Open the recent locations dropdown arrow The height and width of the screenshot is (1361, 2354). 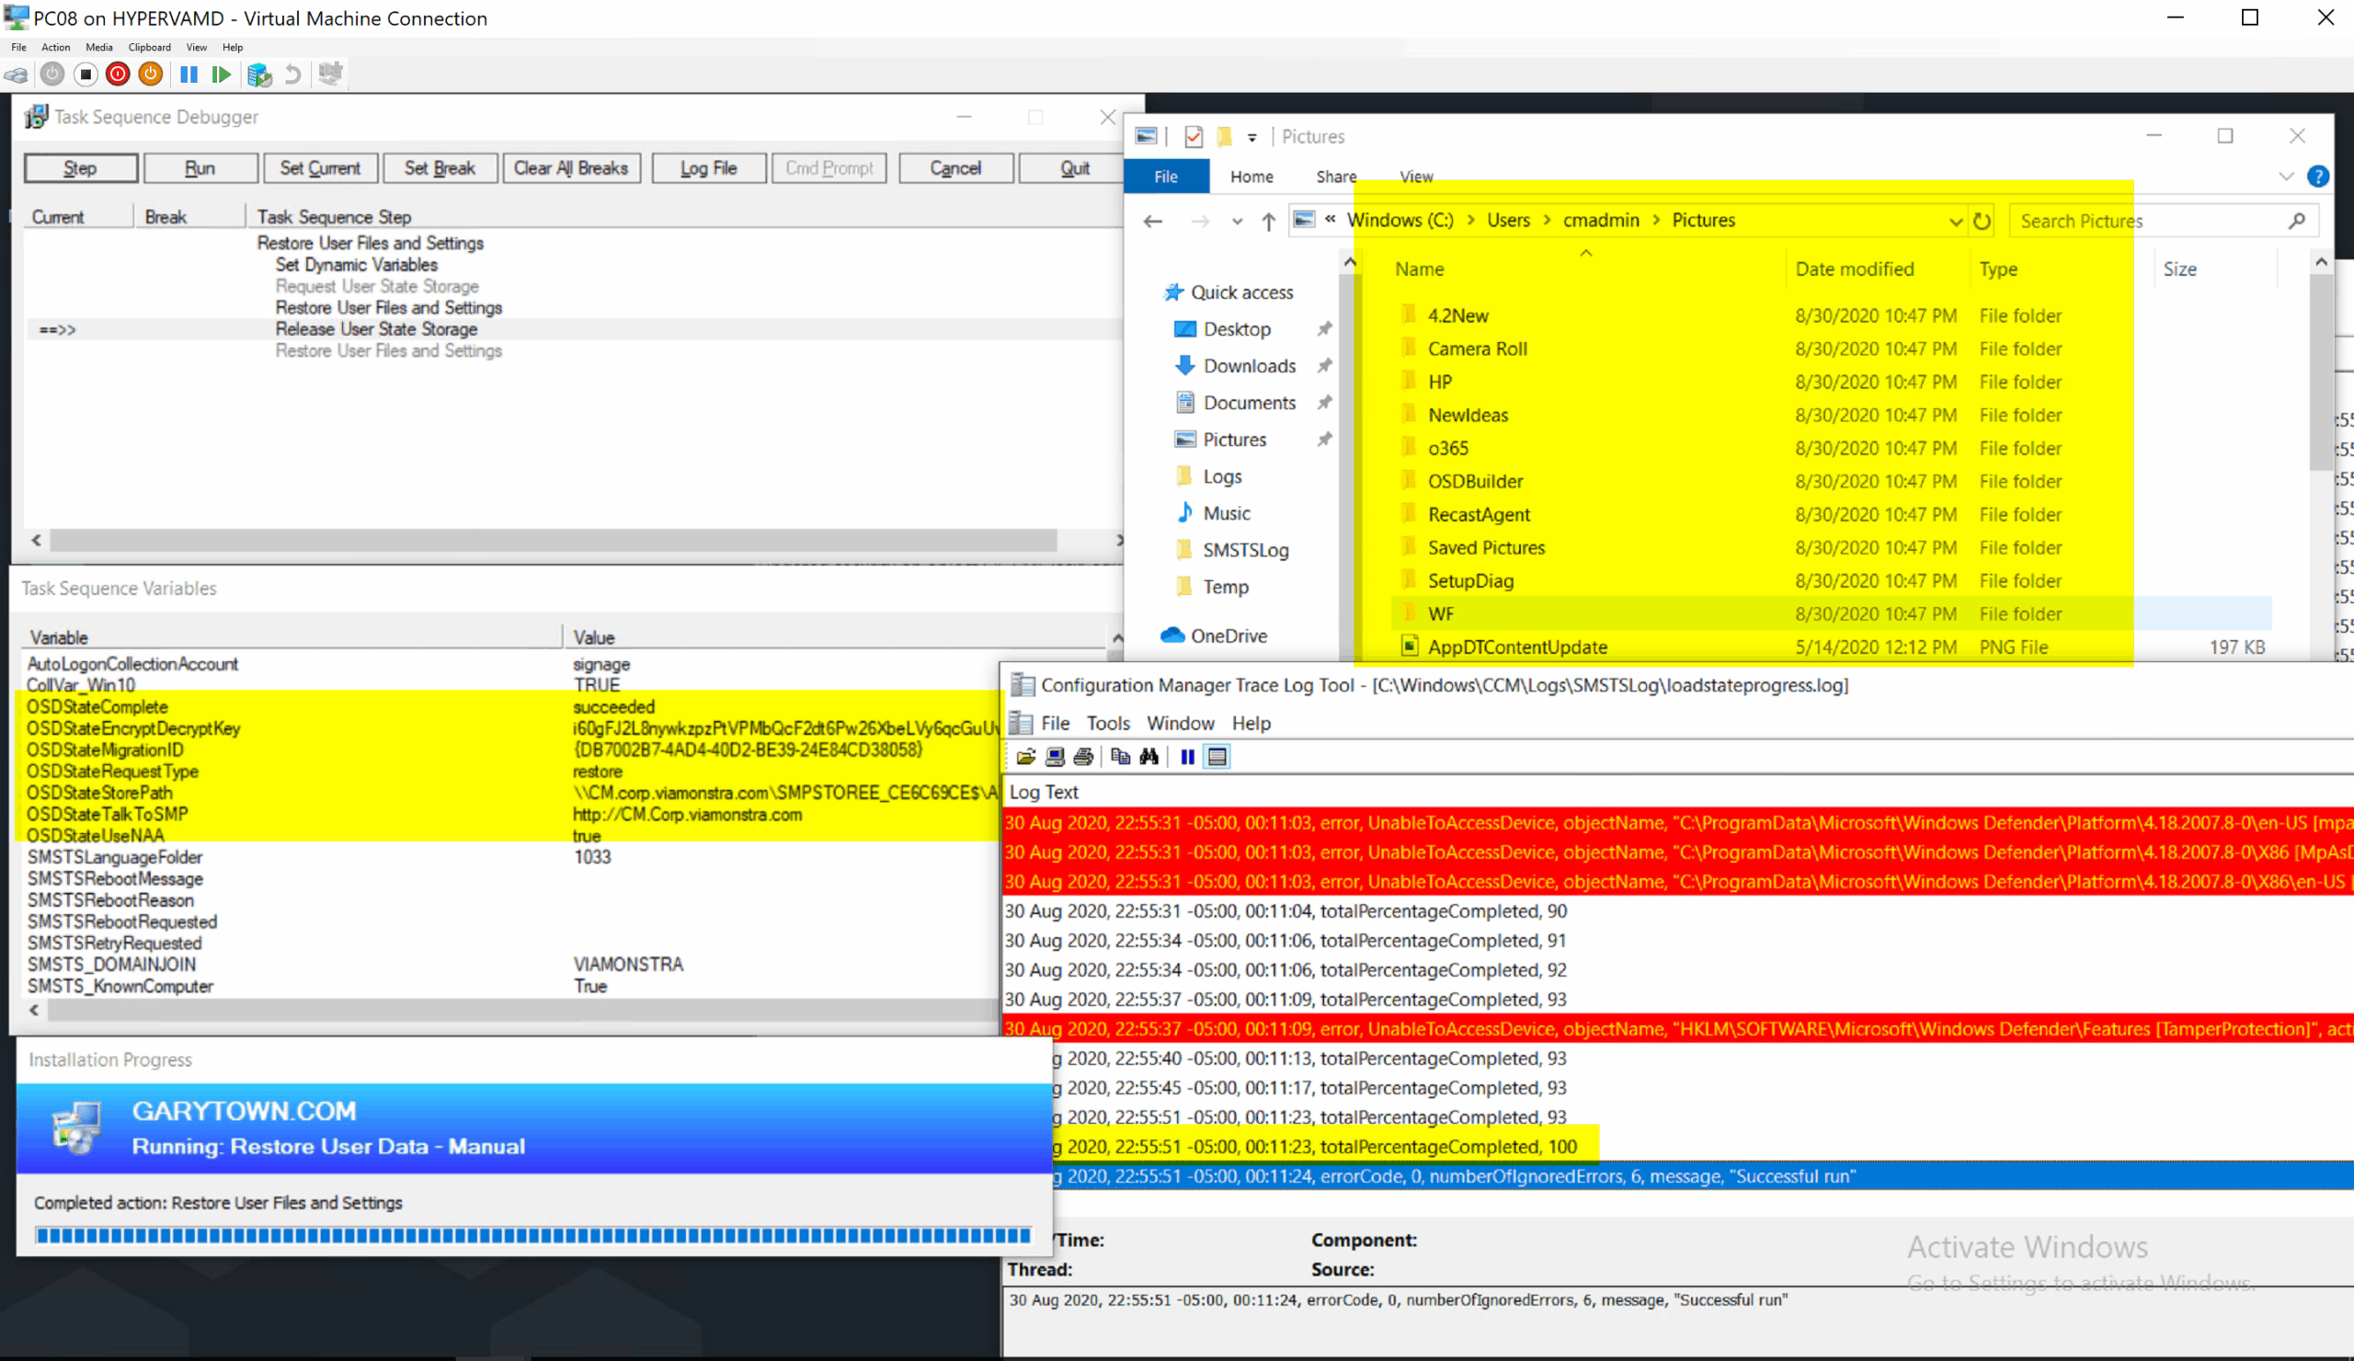(x=1237, y=222)
